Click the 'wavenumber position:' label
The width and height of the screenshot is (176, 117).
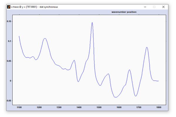pyautogui.click(x=124, y=12)
